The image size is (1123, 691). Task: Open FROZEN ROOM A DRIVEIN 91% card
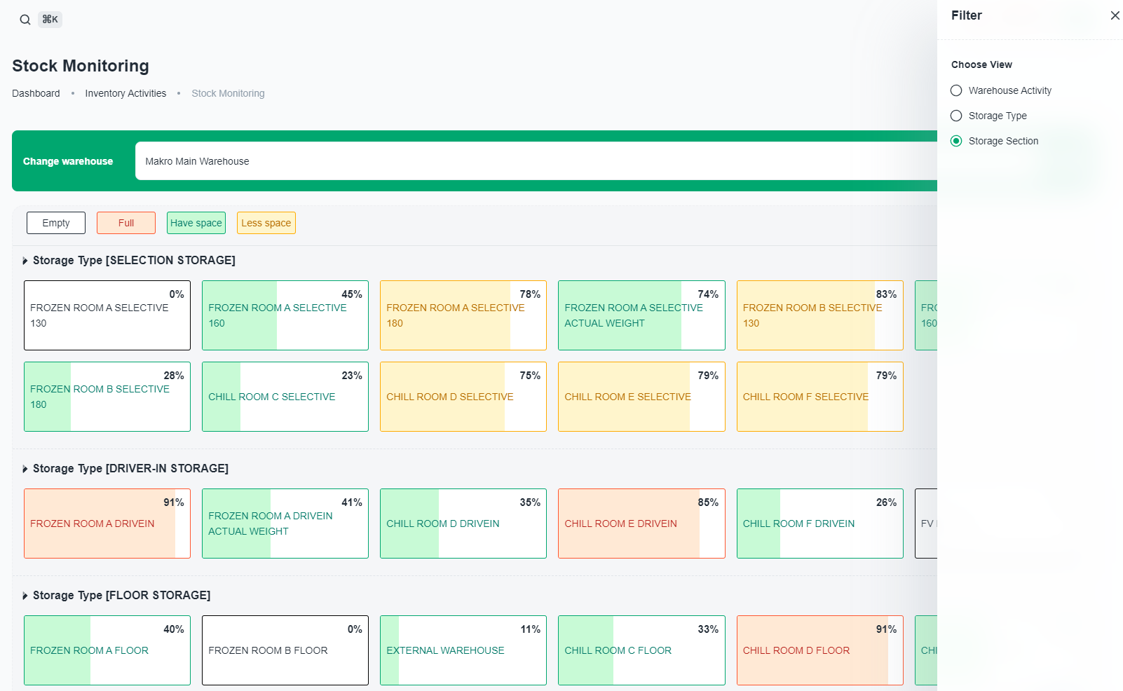107,524
